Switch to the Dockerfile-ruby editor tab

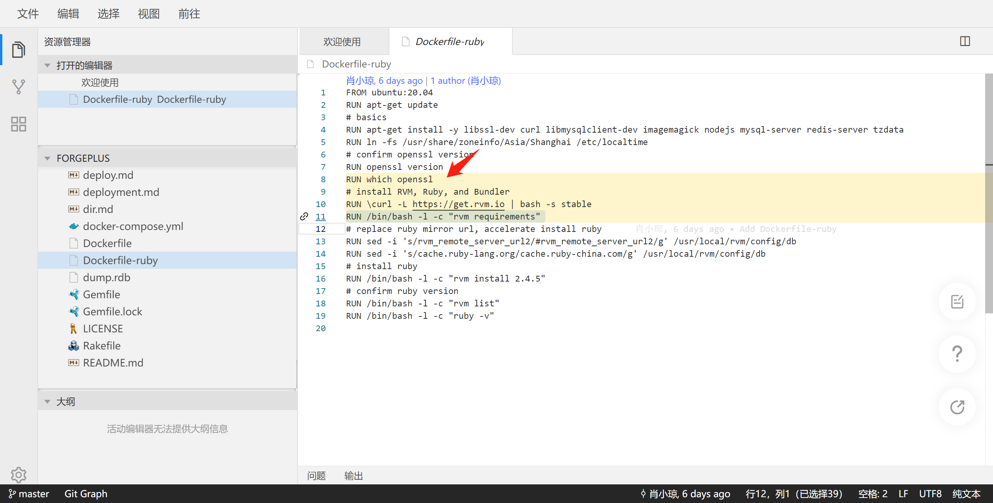451,41
